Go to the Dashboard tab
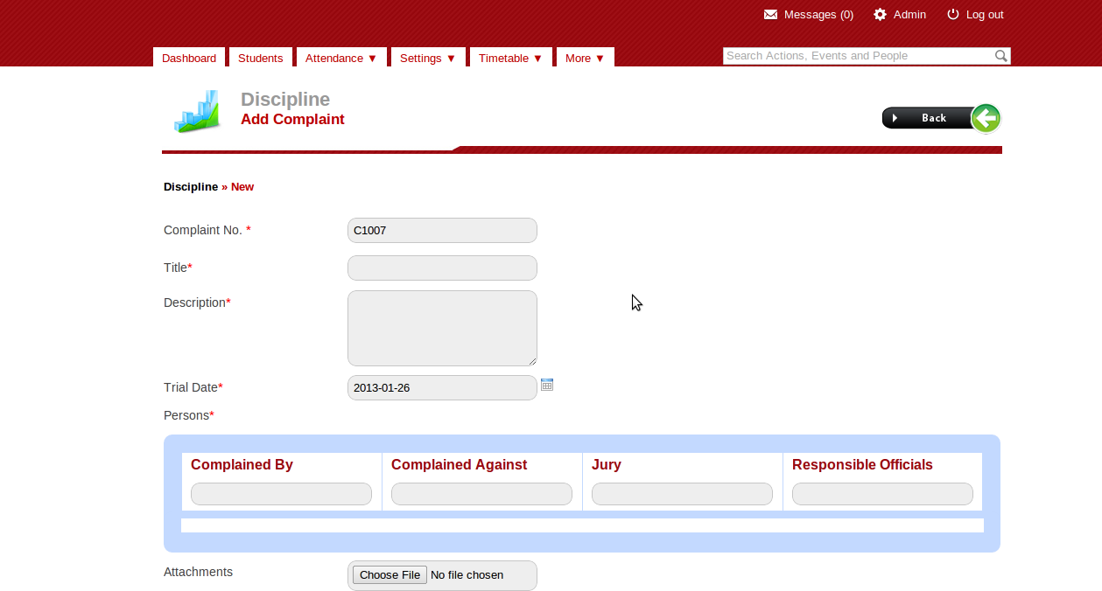The height and width of the screenshot is (591, 1102). (x=189, y=59)
